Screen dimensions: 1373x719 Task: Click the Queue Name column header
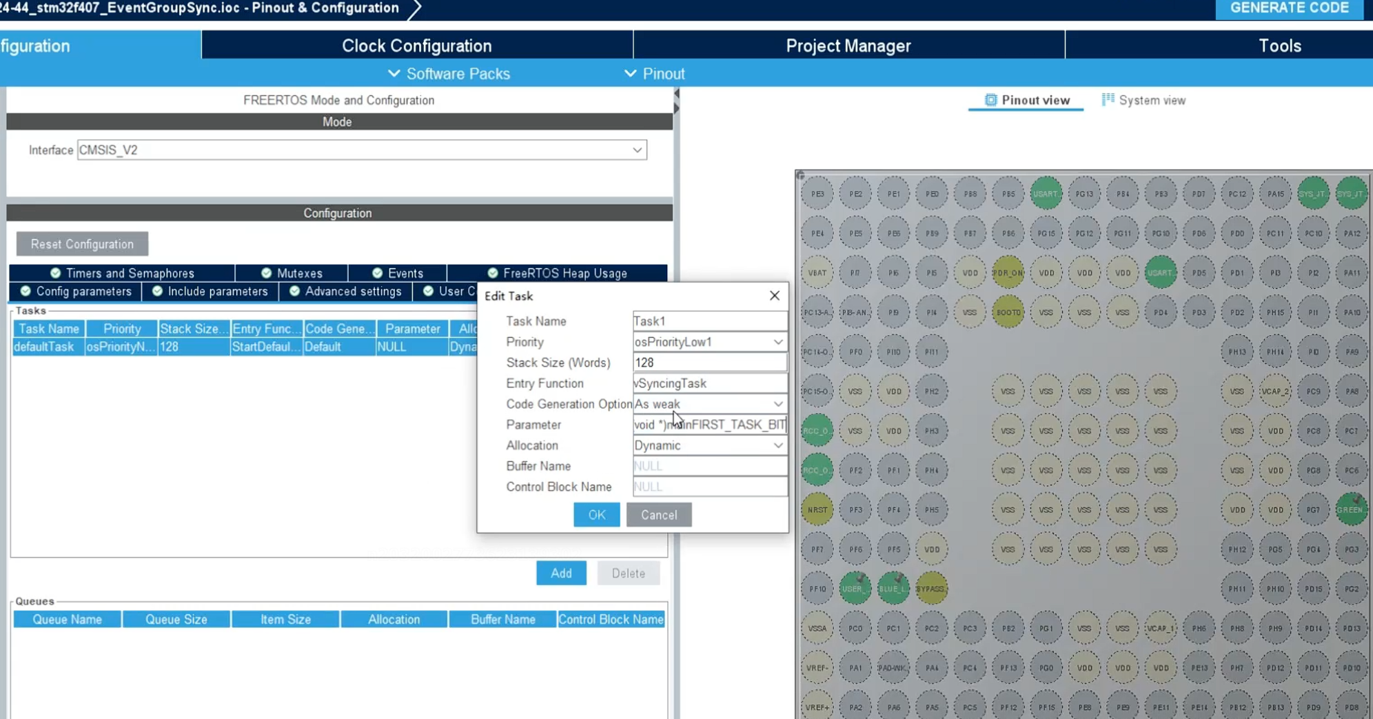67,620
